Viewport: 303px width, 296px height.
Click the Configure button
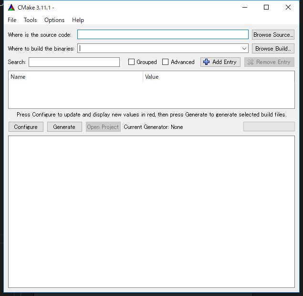[26, 127]
